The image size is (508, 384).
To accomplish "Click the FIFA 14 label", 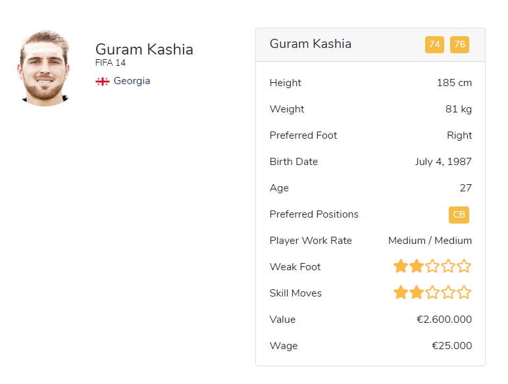I will pyautogui.click(x=110, y=63).
